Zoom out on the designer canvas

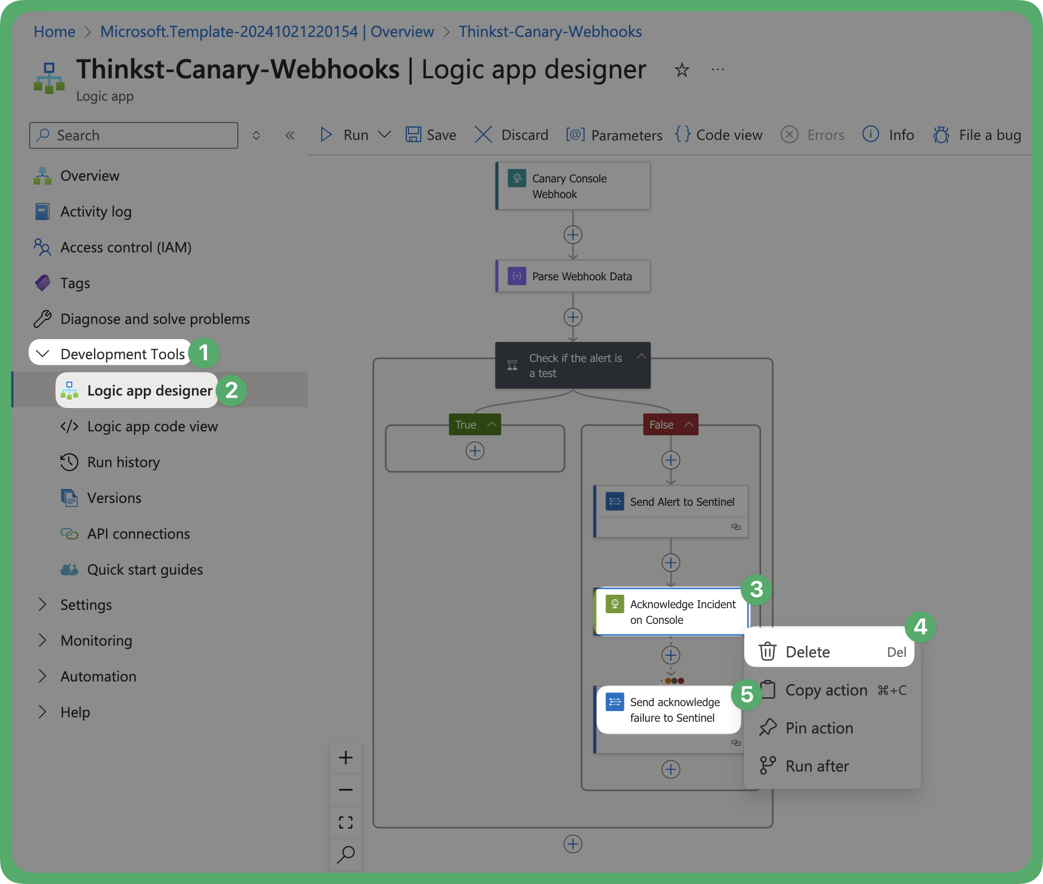[346, 790]
